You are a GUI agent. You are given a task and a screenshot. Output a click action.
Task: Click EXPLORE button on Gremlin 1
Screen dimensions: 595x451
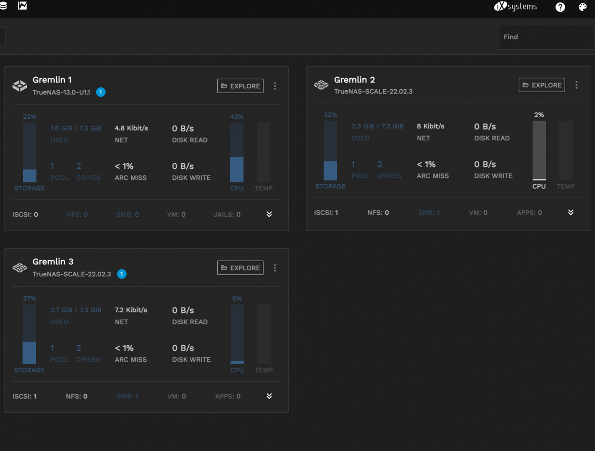(240, 86)
